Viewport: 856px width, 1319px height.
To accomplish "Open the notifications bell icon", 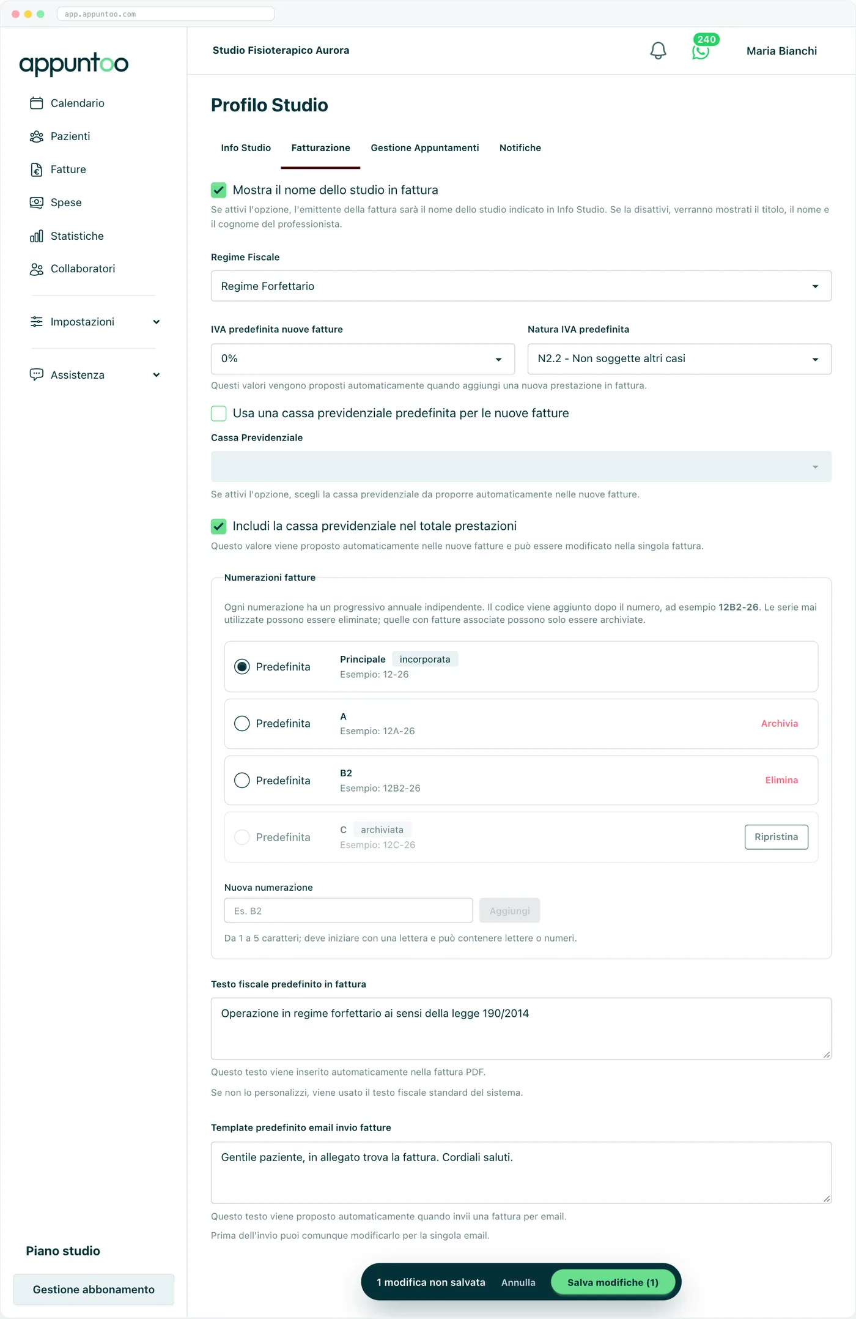I will (x=658, y=51).
